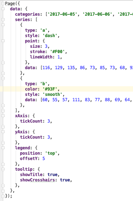Click the color key on highlighted line

click(x=31, y=89)
